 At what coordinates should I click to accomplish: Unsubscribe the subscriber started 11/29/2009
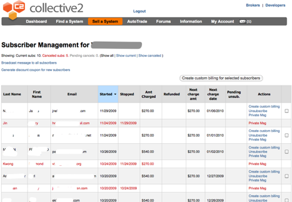coord(258,111)
